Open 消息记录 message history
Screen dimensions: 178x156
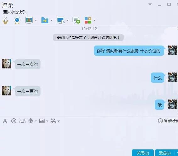coord(168,121)
